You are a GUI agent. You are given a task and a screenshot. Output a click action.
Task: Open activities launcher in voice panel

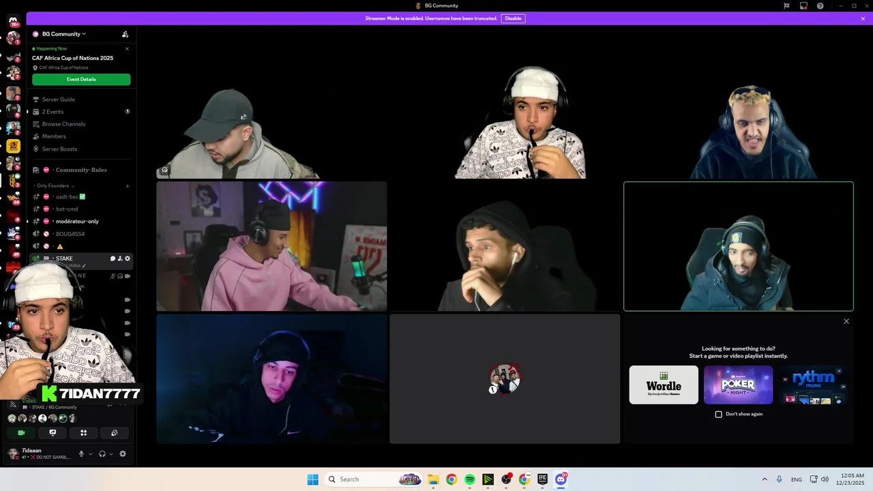[83, 432]
